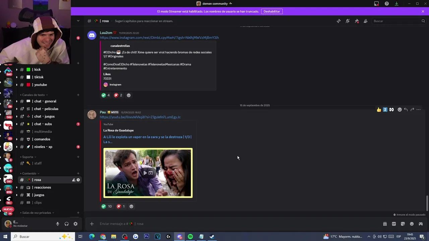Toggle notification mute bell icon

pos(348,21)
